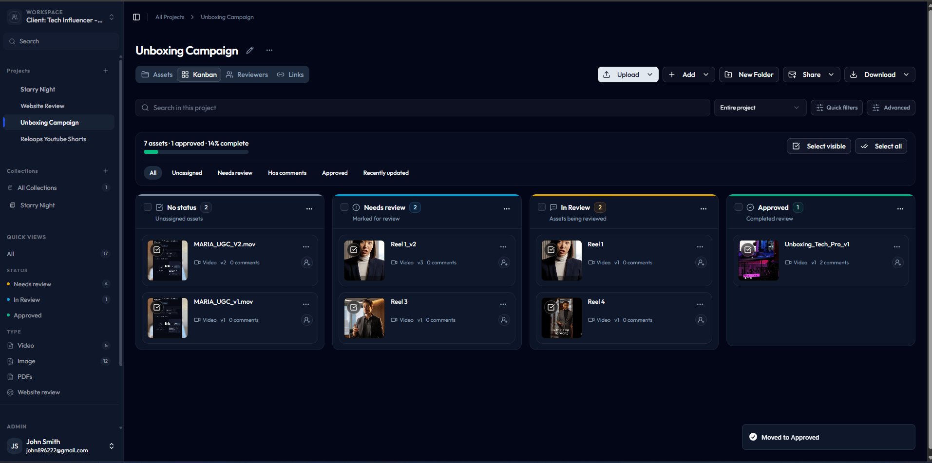Open the Reel 3 video thumbnail

364,318
